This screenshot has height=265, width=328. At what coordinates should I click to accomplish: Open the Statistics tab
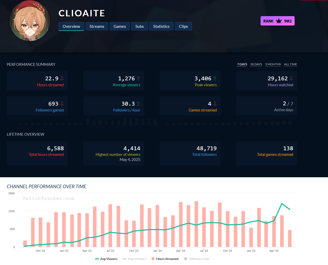point(161,26)
